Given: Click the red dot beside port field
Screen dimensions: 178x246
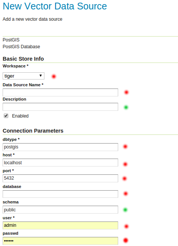Looking at the screenshot, I should [125, 179].
